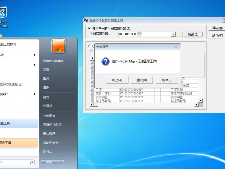Open the Kingdee K3 HR desktop icon

pos(3,17)
